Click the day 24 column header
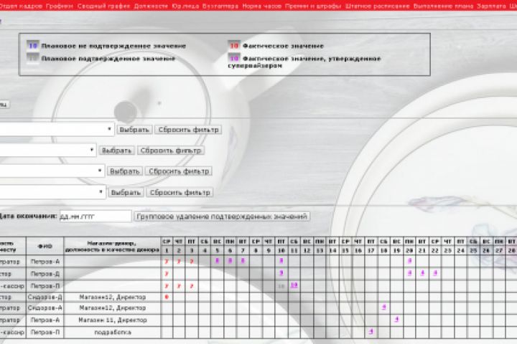The image size is (517, 344). (460, 251)
